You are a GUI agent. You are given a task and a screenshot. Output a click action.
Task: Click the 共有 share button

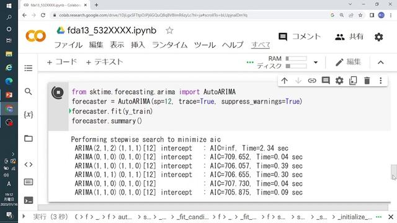pyautogui.click(x=349, y=37)
